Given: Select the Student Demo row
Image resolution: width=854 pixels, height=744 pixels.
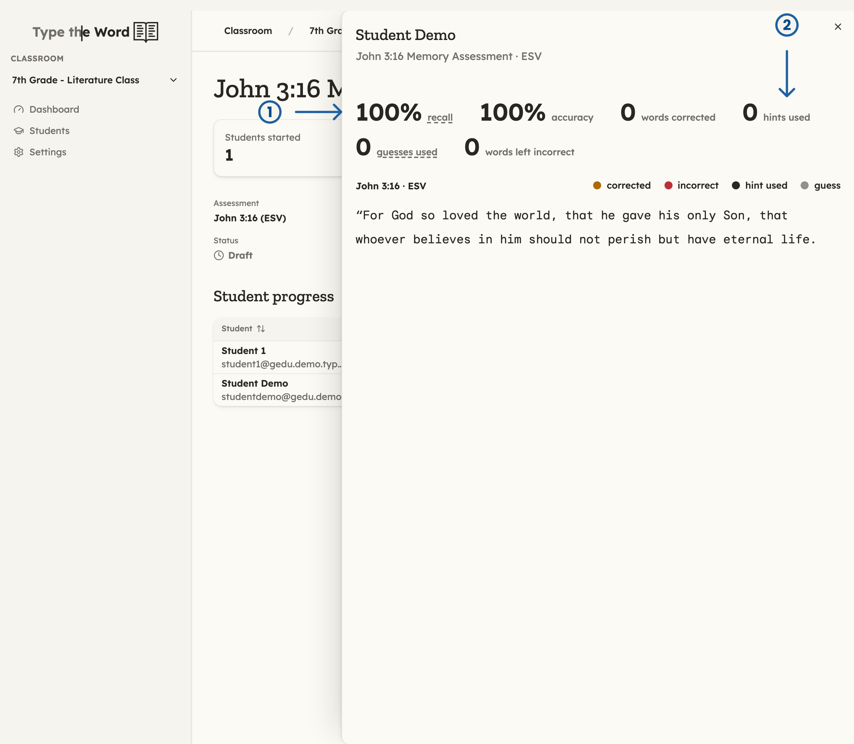Looking at the screenshot, I should [x=278, y=390].
